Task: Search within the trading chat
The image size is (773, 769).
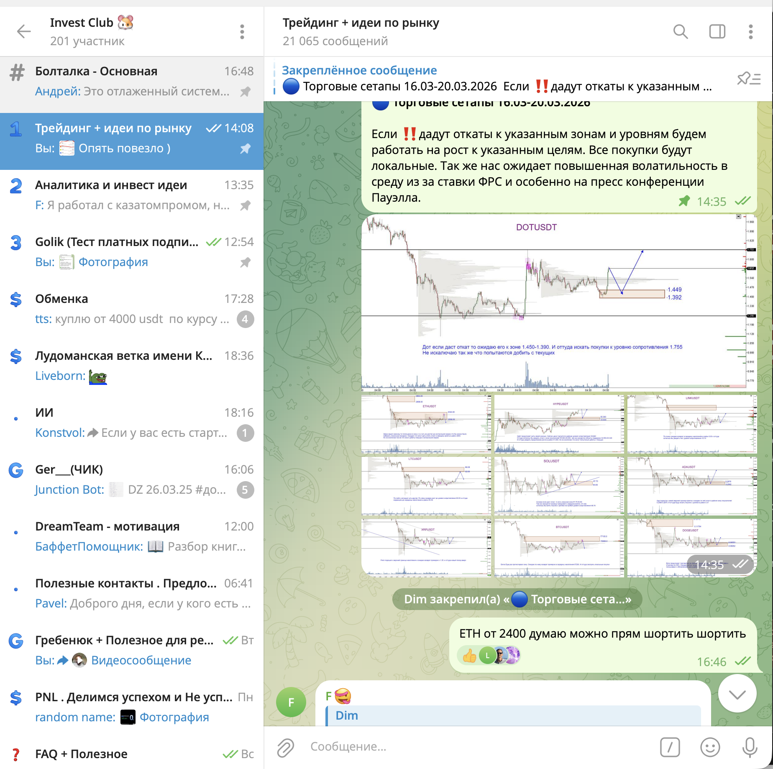Action: click(680, 31)
